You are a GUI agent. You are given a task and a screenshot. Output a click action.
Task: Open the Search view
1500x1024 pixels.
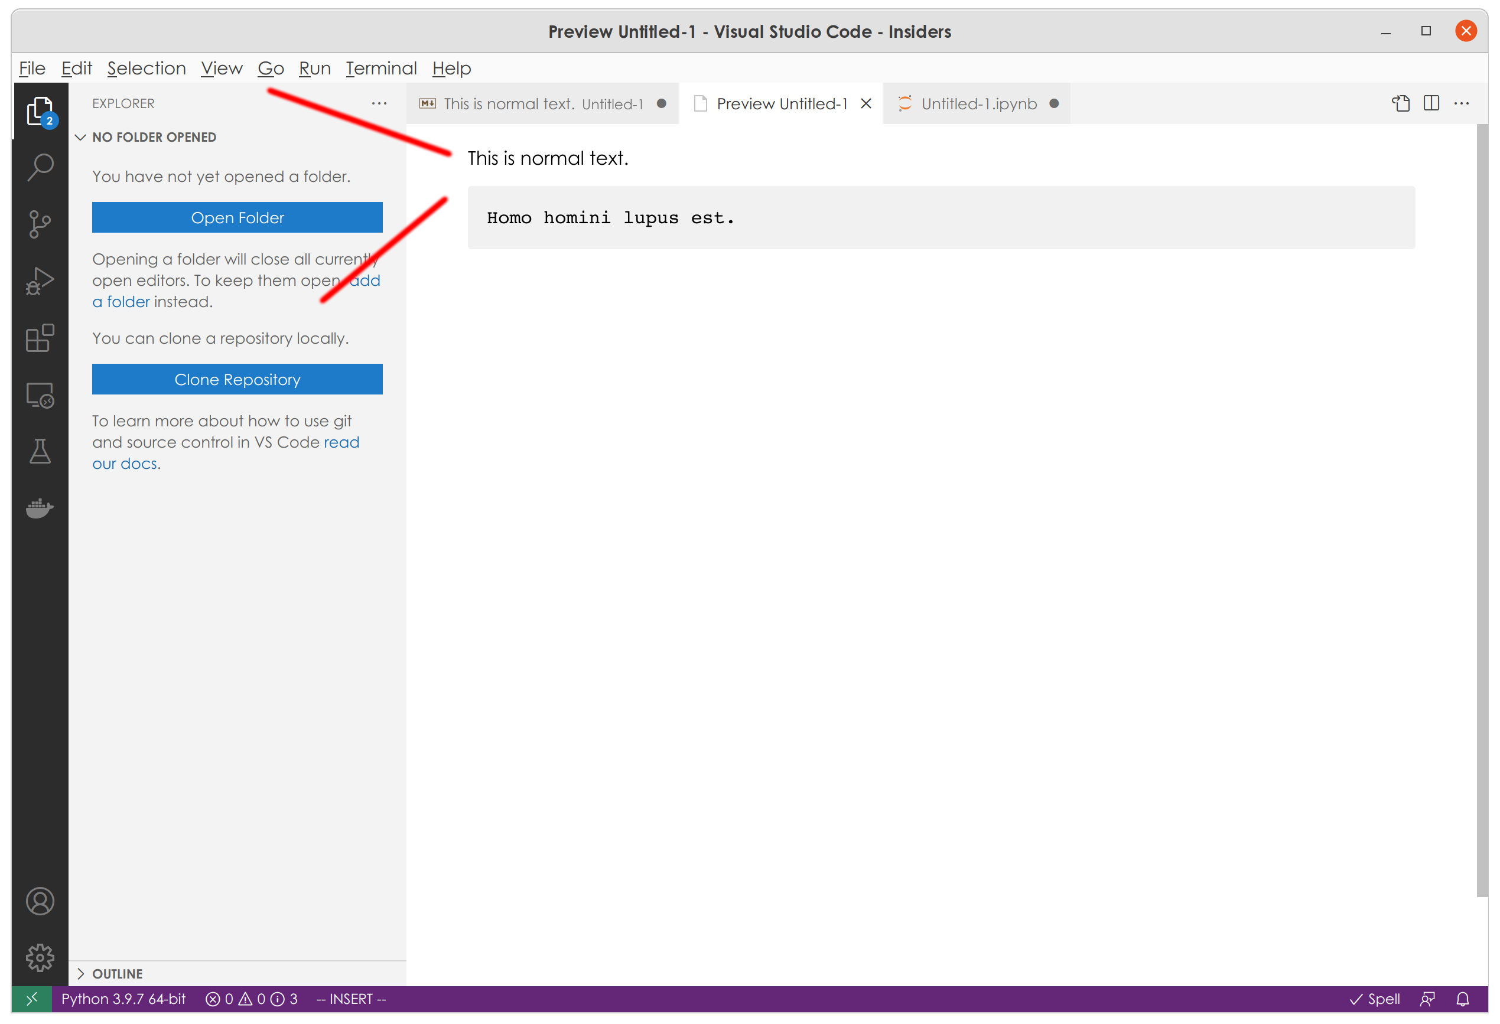40,167
